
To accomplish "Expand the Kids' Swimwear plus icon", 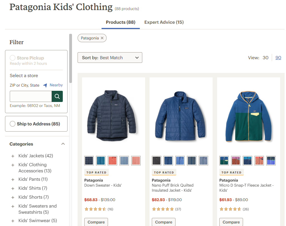I will [13, 221].
